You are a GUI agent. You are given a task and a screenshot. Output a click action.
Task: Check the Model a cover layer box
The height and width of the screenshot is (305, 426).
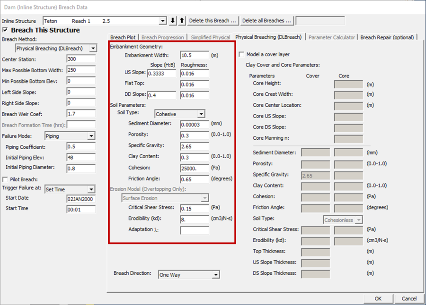pyautogui.click(x=241, y=54)
